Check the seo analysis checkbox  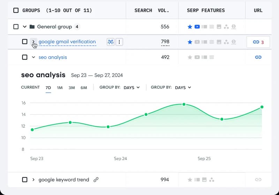(x=24, y=57)
